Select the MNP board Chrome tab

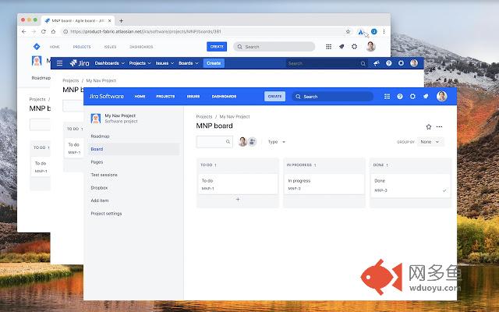[x=78, y=21]
